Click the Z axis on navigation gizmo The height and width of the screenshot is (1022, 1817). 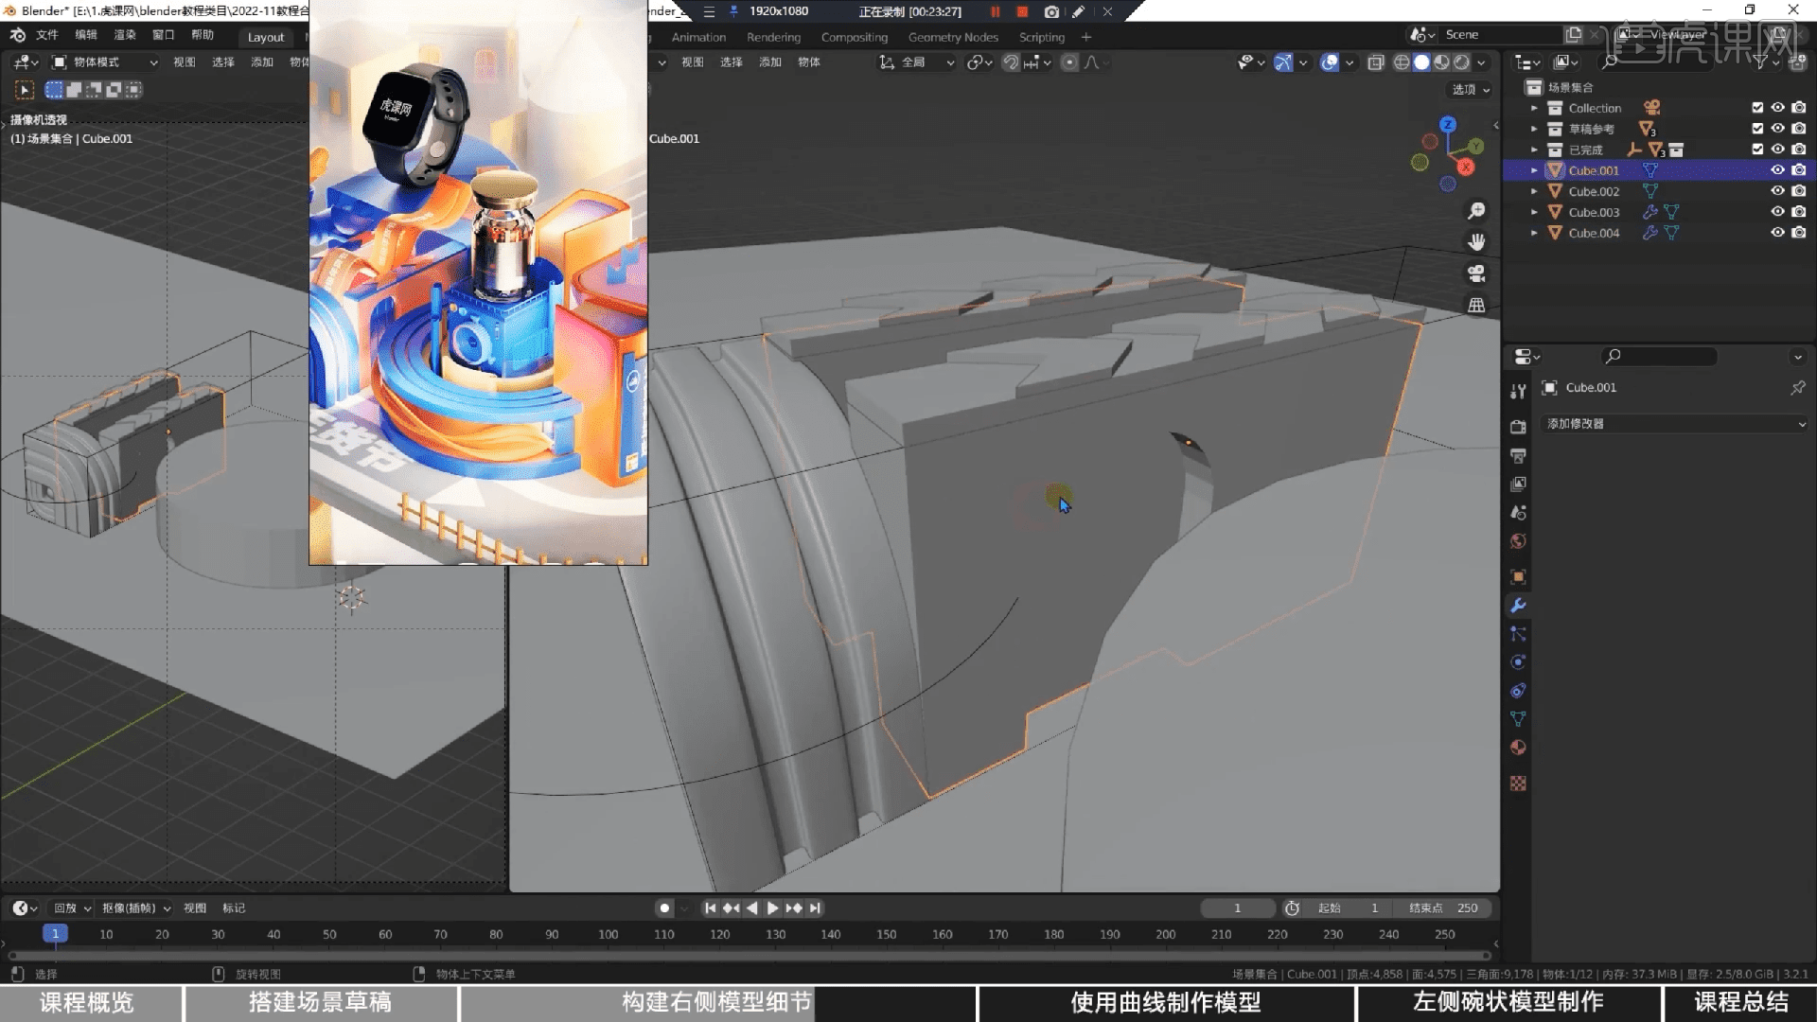click(1447, 124)
